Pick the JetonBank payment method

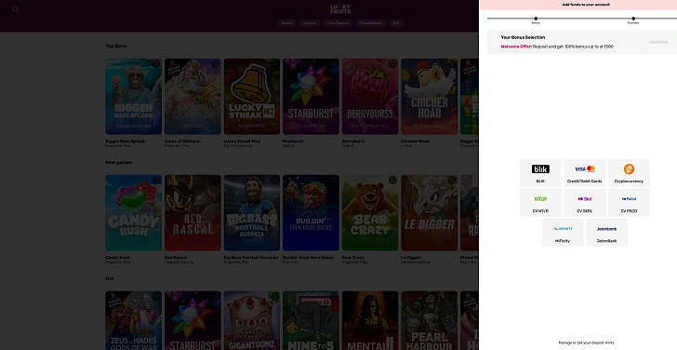(x=606, y=233)
